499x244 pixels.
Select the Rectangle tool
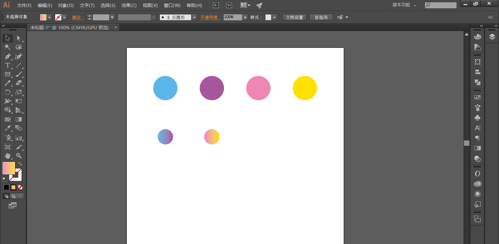click(x=8, y=74)
